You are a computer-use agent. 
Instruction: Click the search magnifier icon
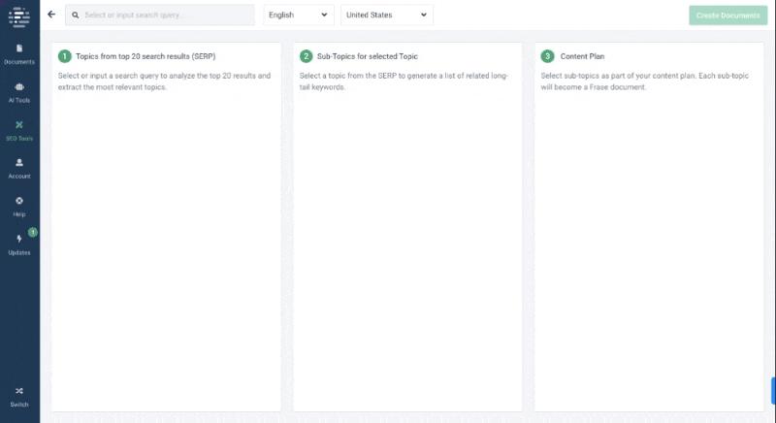coord(76,15)
